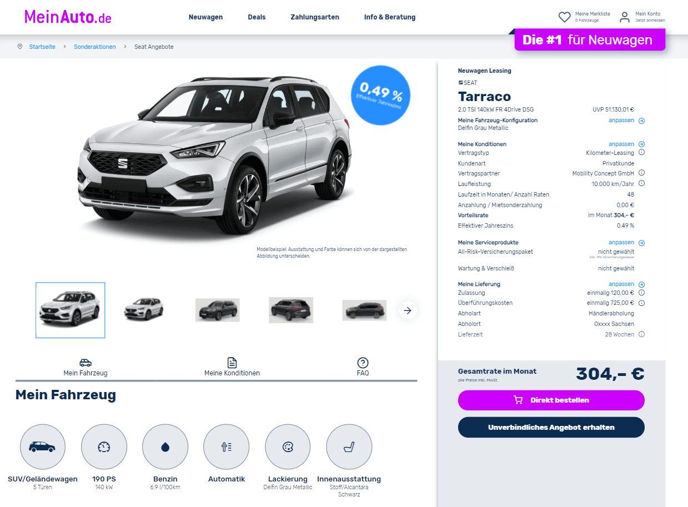Screen dimensions: 688x507
Task: Show next car thumbnails with arrow
Action: 408,310
